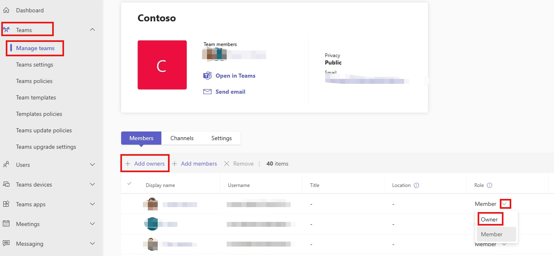Click the Send email link
This screenshot has width=554, height=256.
coord(230,92)
